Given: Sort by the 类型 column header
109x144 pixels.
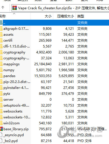Looking at the screenshot, I should click(x=92, y=16).
